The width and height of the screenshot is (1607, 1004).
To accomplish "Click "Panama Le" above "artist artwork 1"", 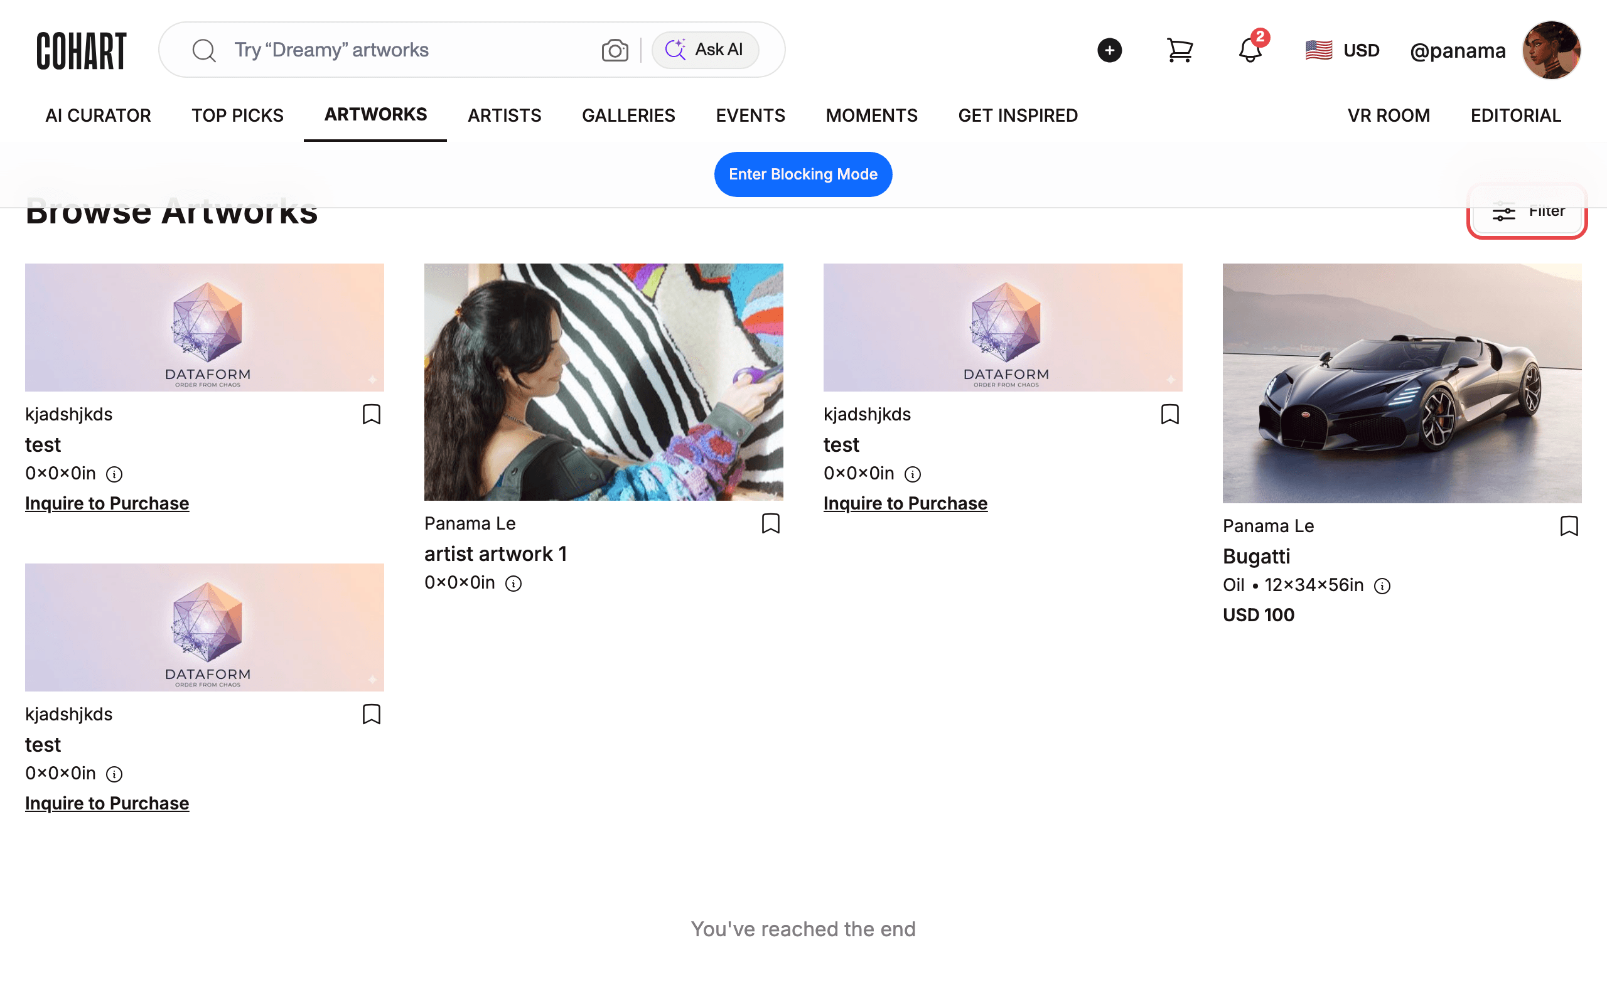I will (x=470, y=523).
